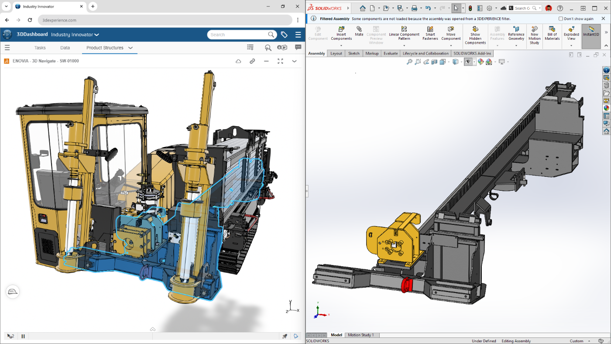
Task: Activate the Exploded View tool
Action: pos(571,34)
